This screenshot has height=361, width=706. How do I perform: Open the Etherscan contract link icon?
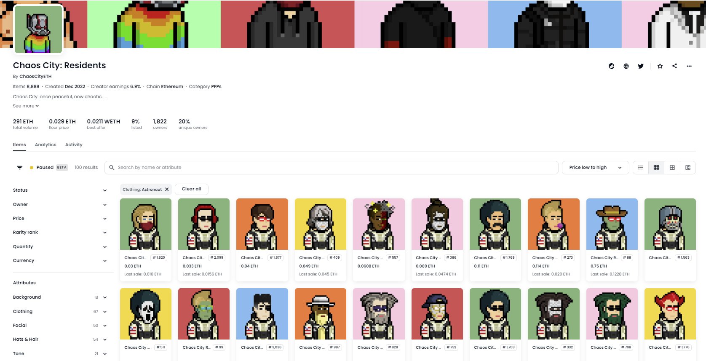611,66
